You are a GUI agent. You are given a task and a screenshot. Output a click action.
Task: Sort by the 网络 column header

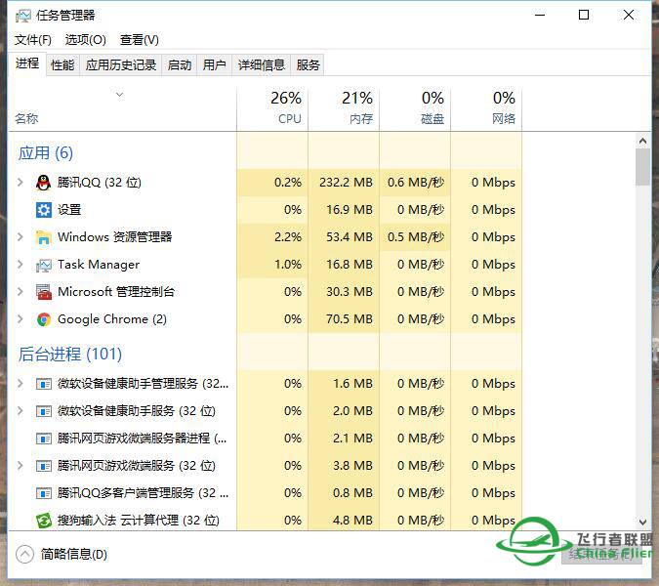[486, 108]
